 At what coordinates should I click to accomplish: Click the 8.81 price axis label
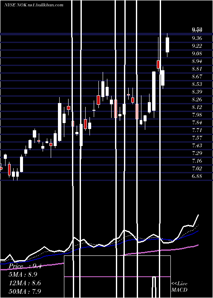[197, 69]
